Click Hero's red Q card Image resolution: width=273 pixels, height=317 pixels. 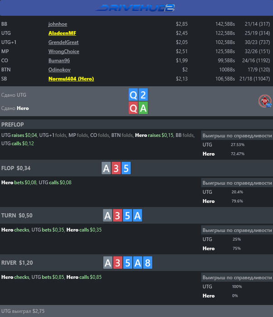(133, 108)
